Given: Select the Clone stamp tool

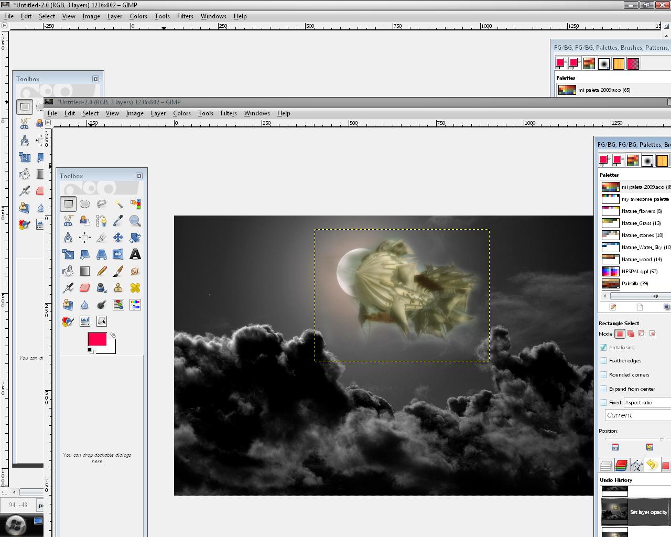Looking at the screenshot, I should pos(118,288).
